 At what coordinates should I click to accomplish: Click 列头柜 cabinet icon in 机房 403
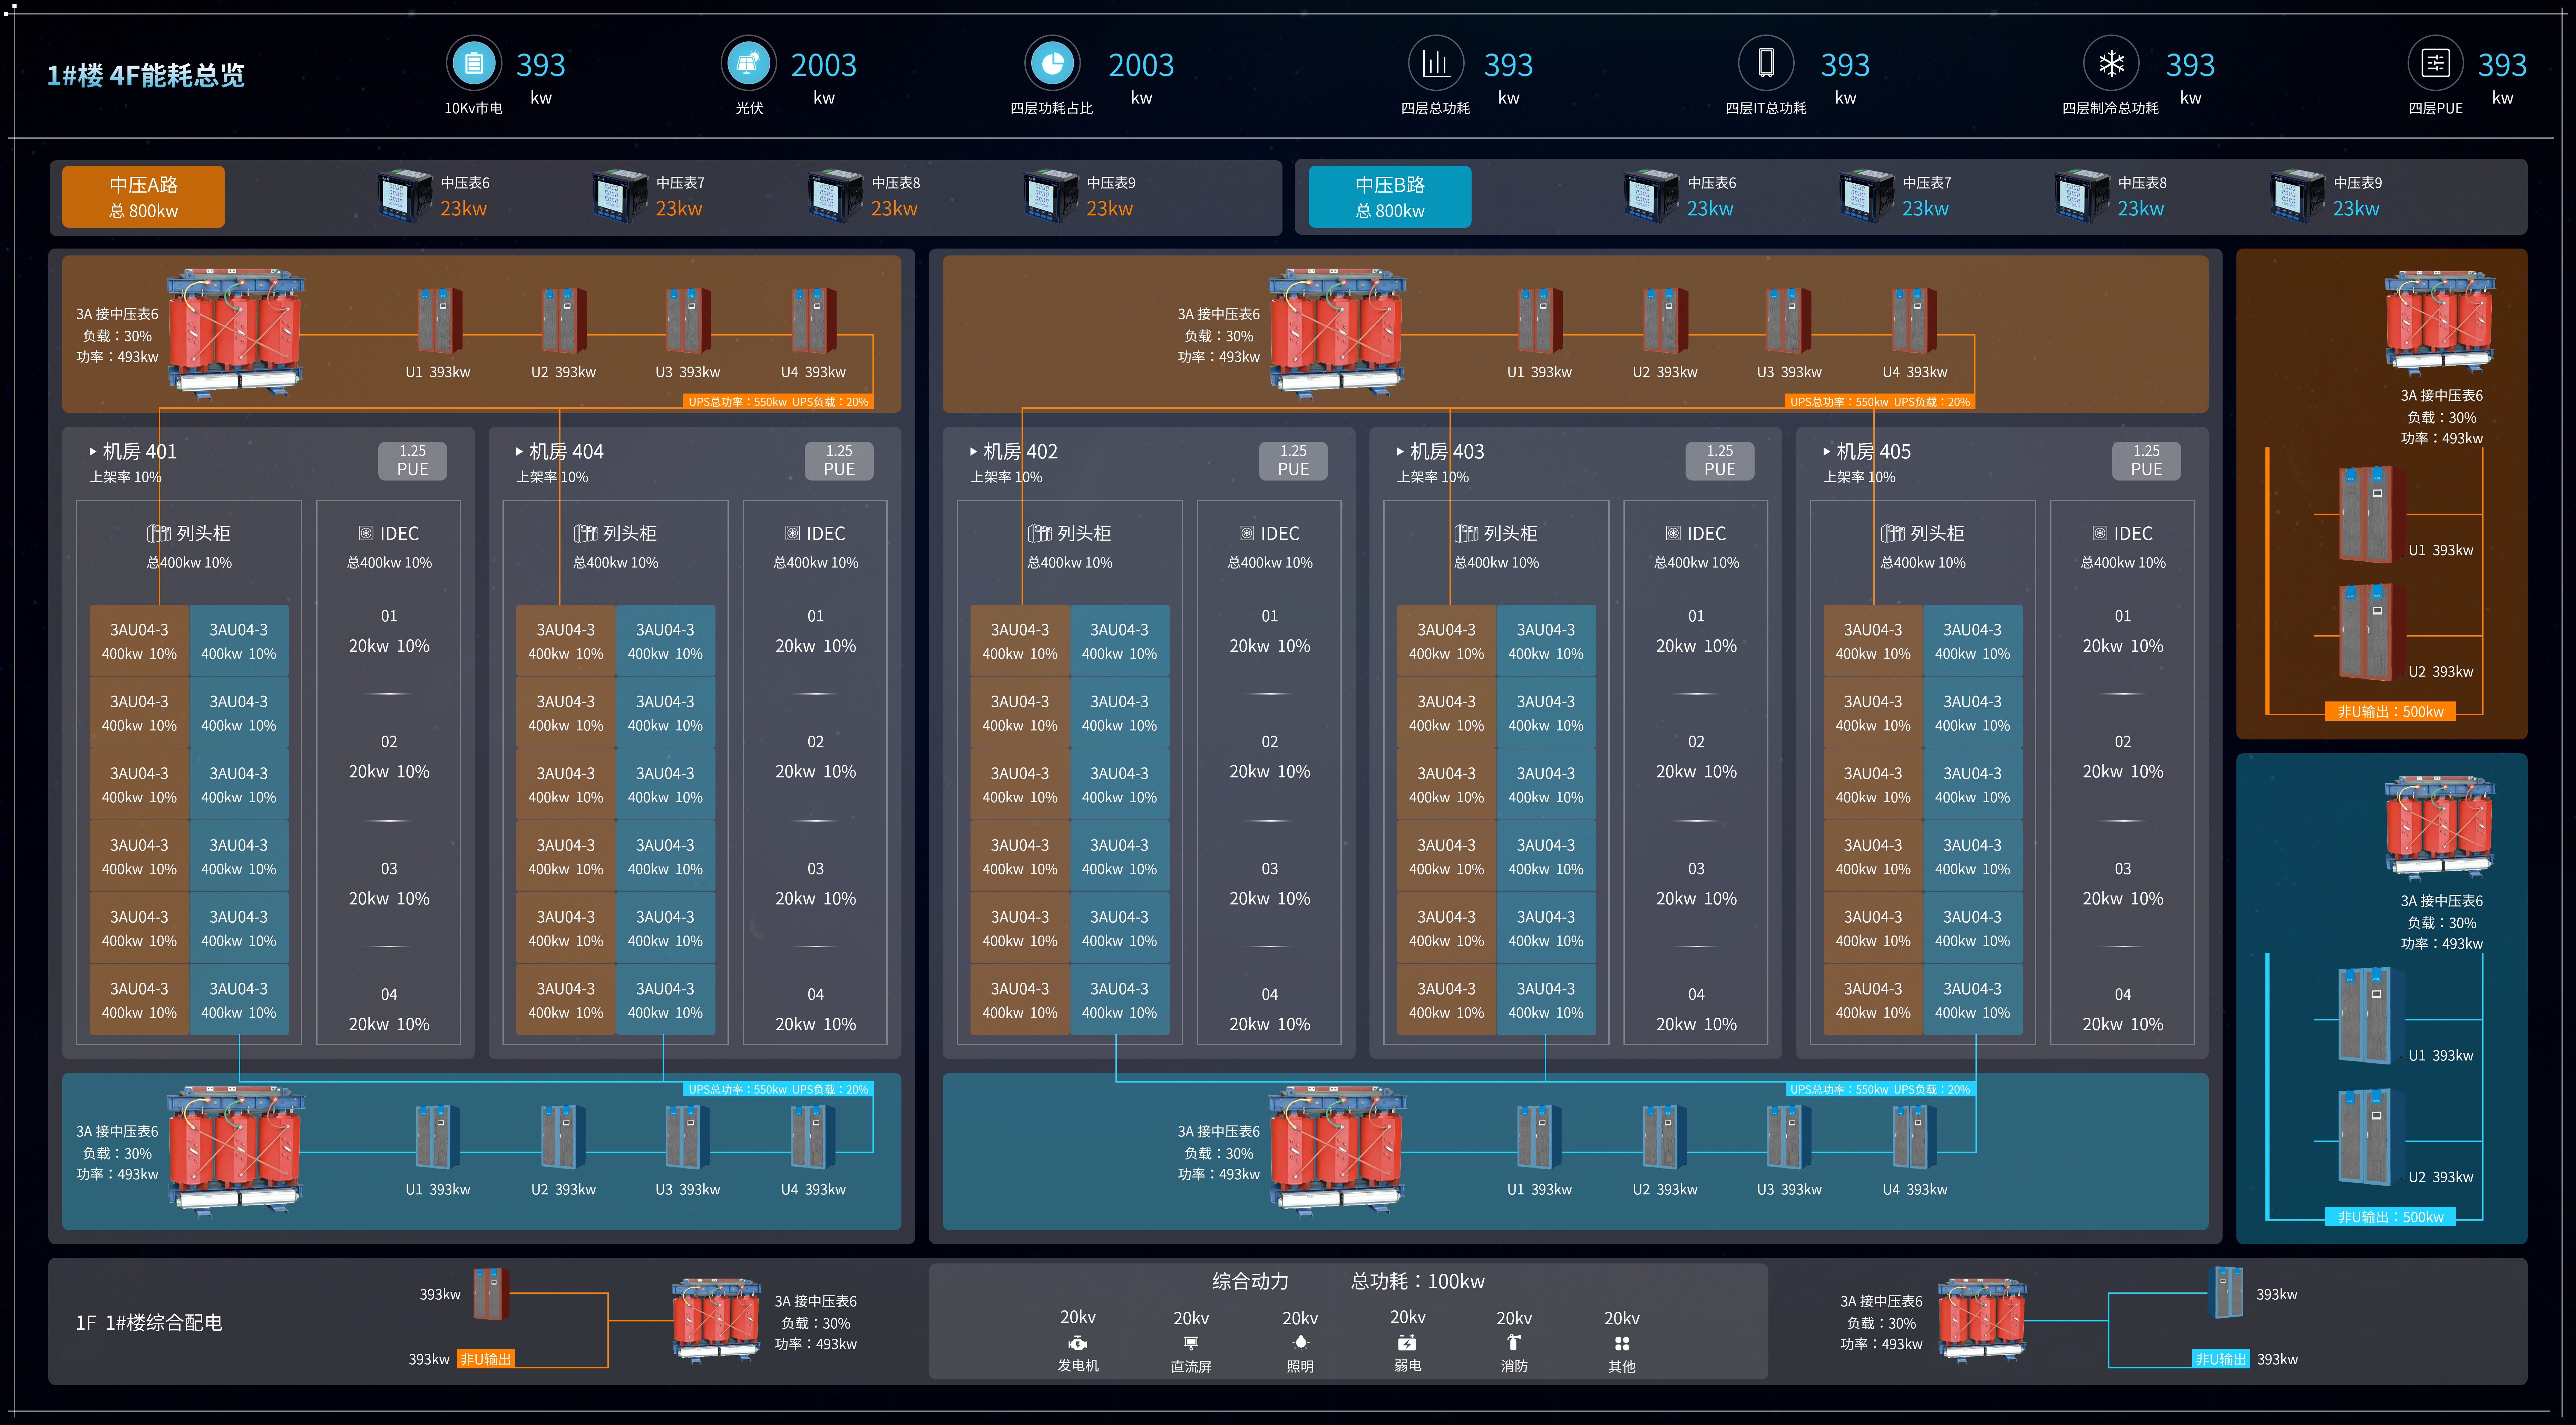click(x=1466, y=534)
